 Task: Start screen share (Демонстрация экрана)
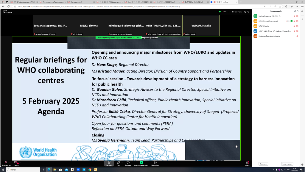click(x=141, y=163)
